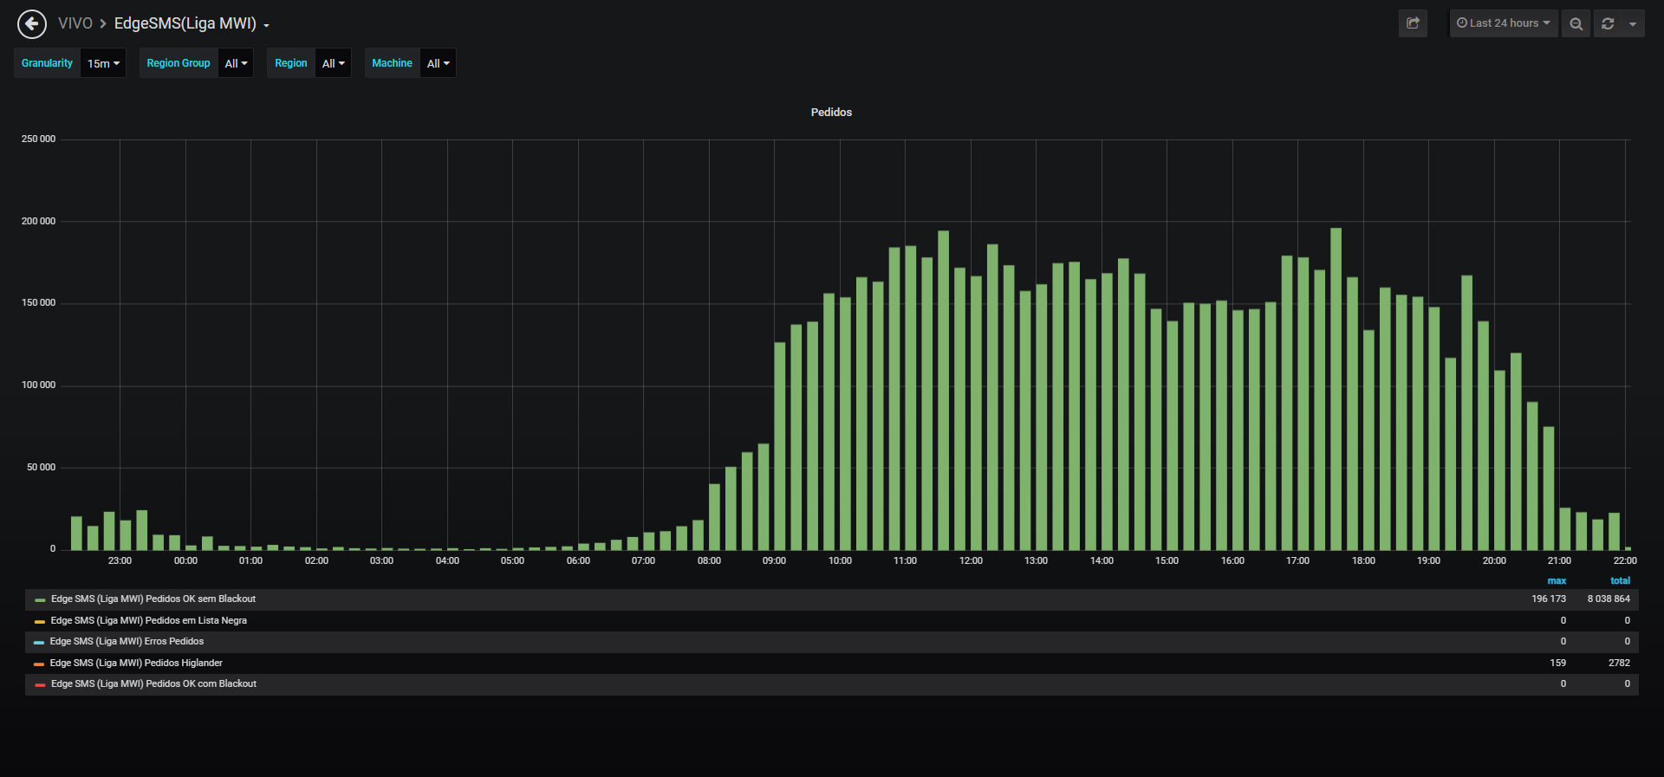Pick color for red OK com Blackout swatch
This screenshot has height=777, width=1664.
40,685
